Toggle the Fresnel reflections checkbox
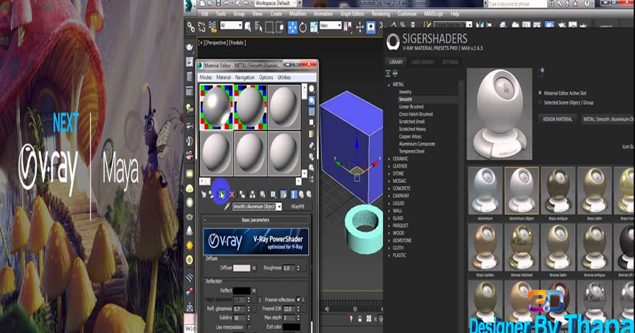The image size is (635, 333). coord(300,299)
